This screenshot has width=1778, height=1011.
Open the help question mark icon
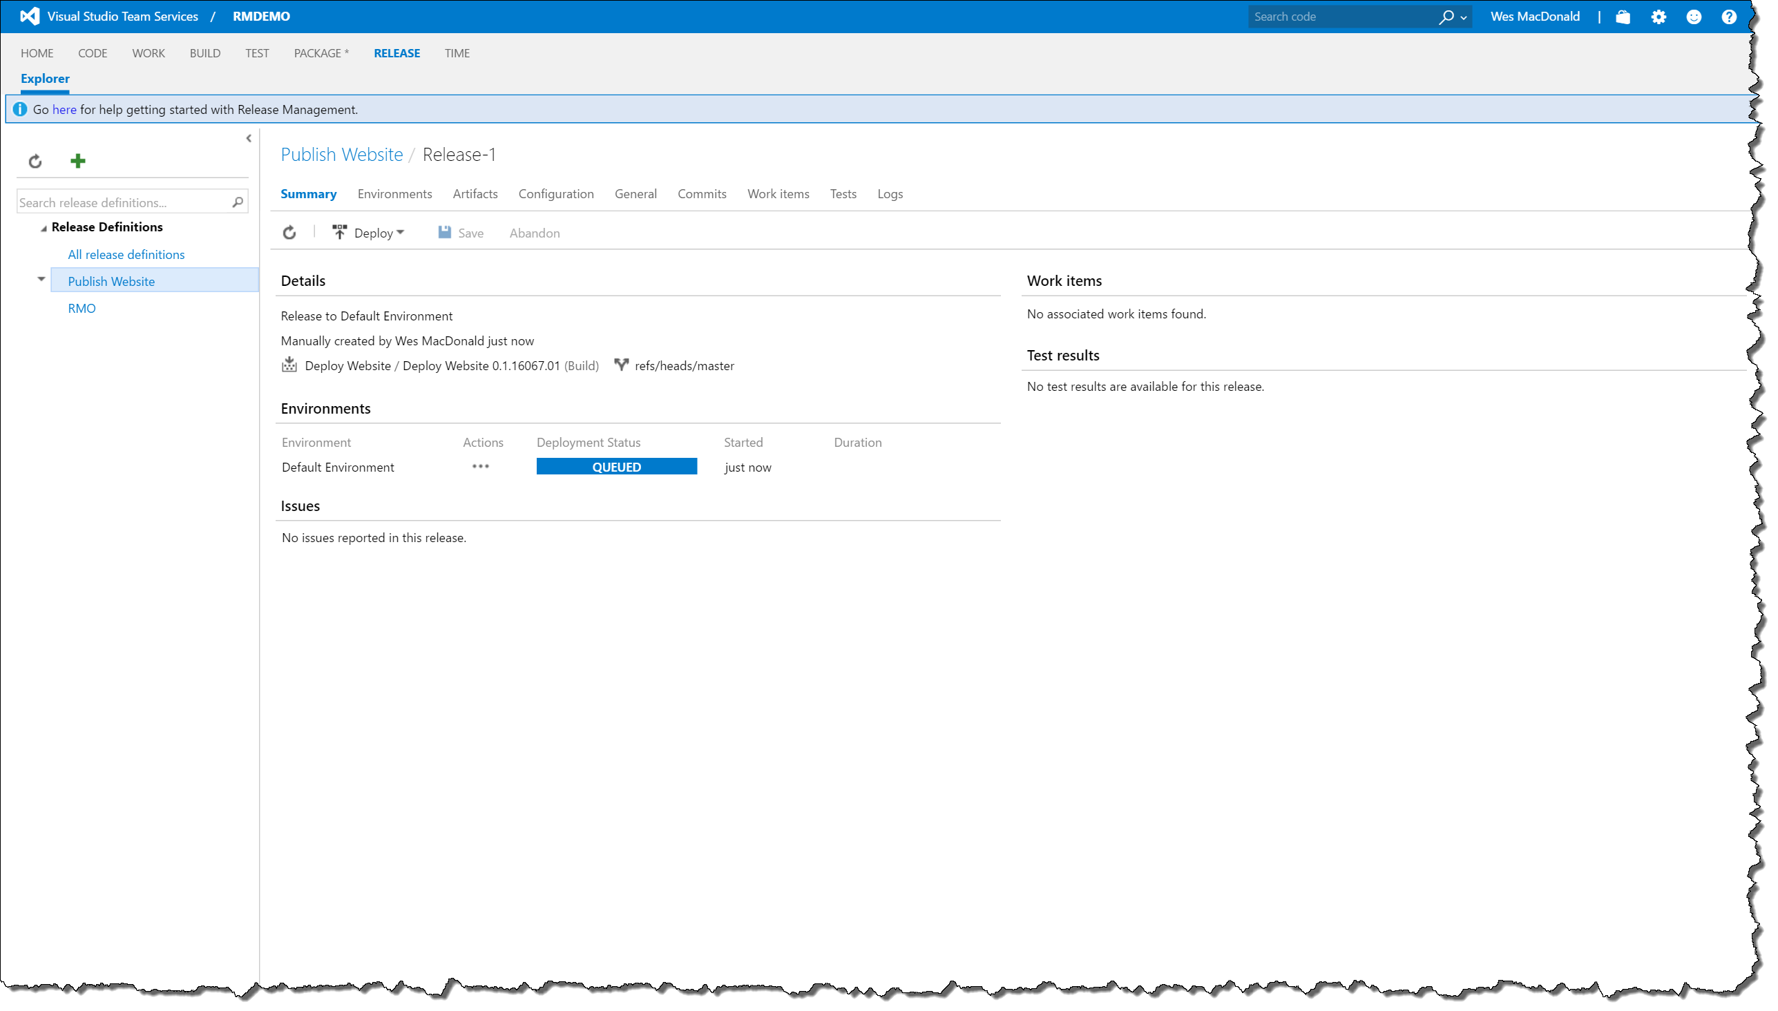pyautogui.click(x=1729, y=17)
